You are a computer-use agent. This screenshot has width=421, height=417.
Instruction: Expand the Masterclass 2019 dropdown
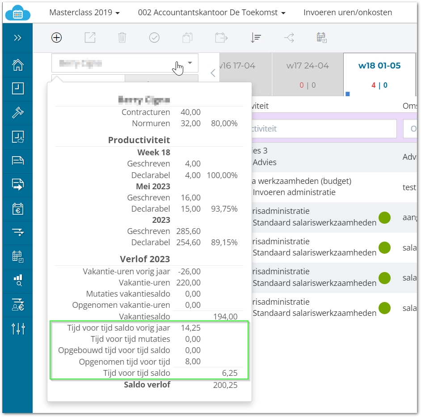tap(84, 13)
